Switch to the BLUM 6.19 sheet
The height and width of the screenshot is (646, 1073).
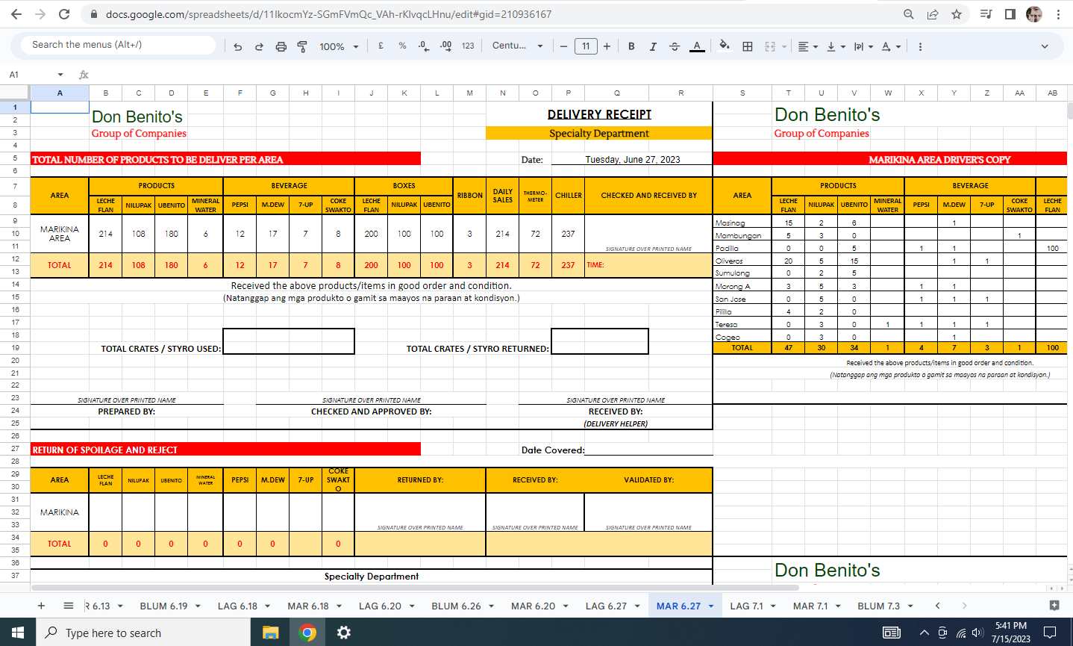click(x=163, y=606)
